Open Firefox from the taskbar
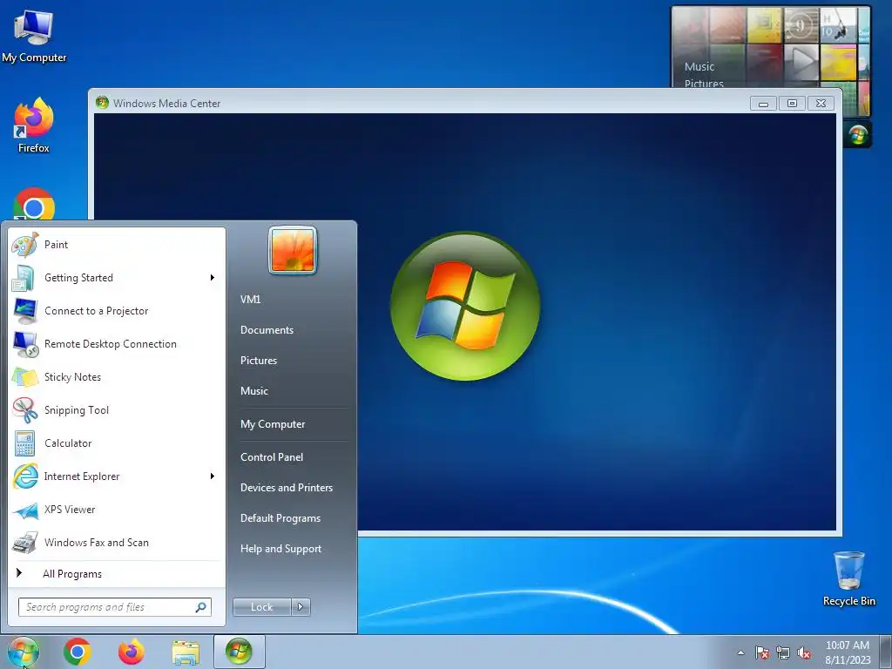 [x=132, y=652]
